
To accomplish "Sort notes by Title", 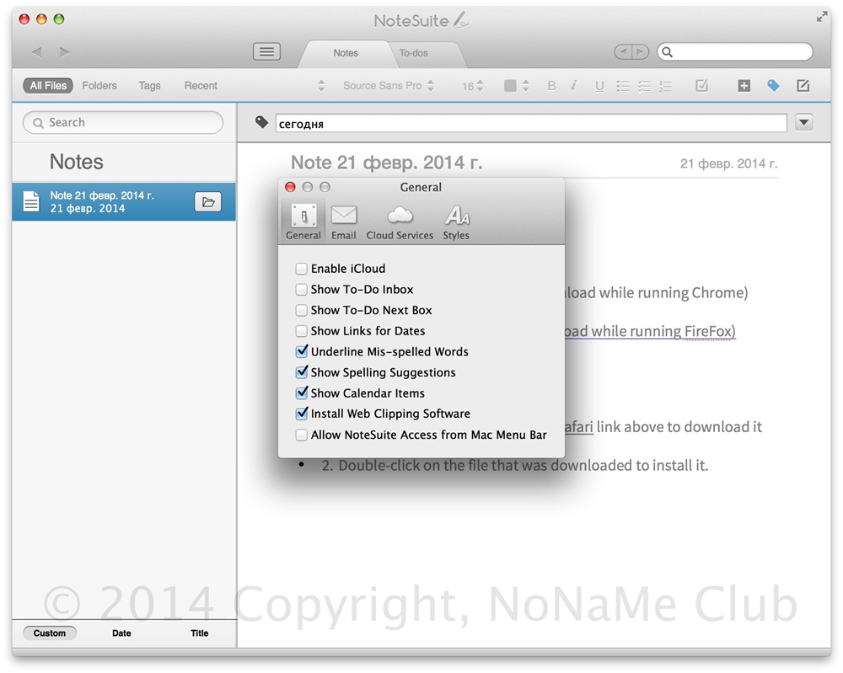I will tap(199, 633).
